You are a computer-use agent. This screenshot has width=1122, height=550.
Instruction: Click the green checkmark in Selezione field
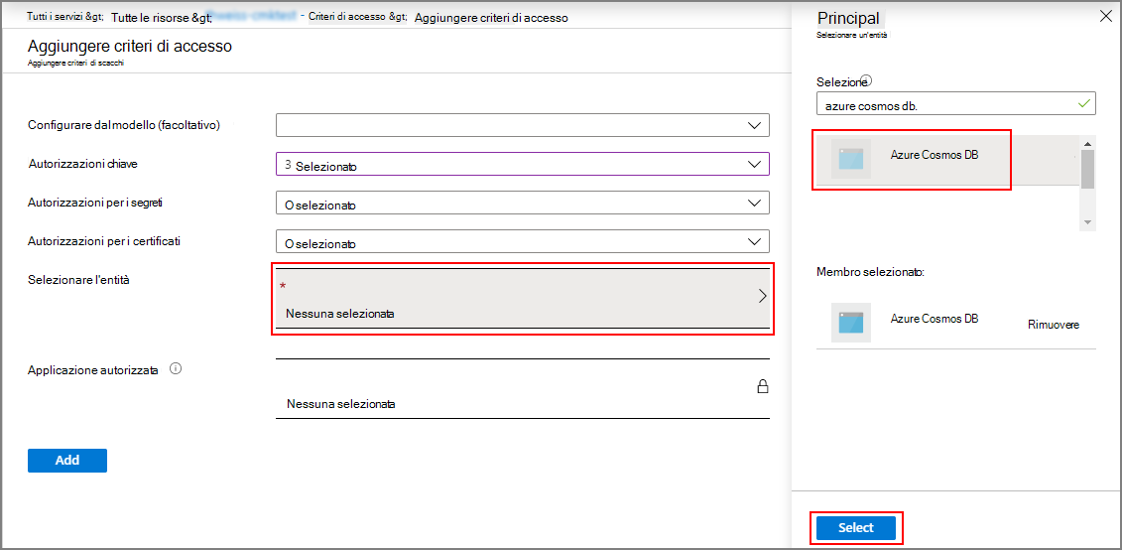1084,104
